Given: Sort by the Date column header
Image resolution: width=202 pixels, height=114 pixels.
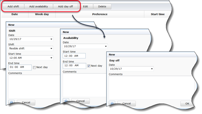Looking at the screenshot, I should [x=15, y=14].
